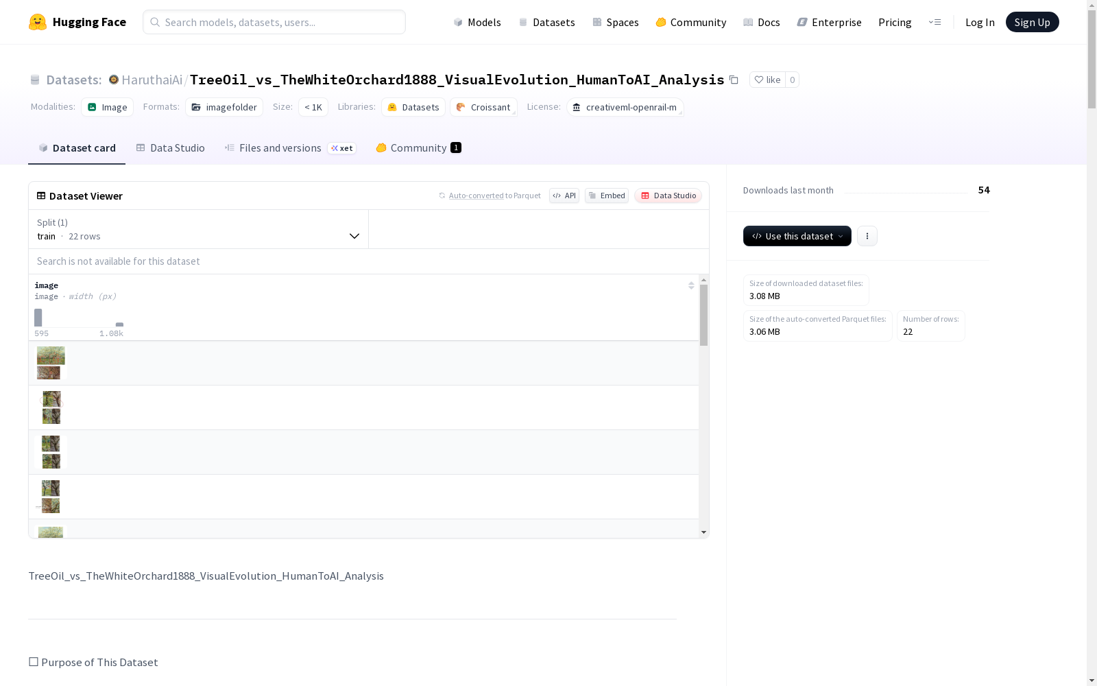The height and width of the screenshot is (686, 1097).
Task: Click the heart like icon
Action: tap(759, 80)
